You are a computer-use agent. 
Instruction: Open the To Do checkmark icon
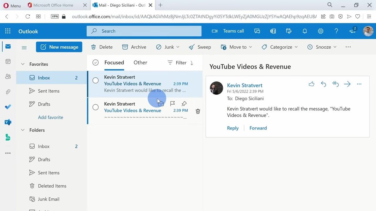pos(8,107)
